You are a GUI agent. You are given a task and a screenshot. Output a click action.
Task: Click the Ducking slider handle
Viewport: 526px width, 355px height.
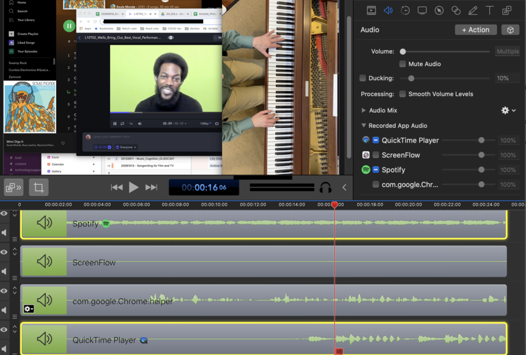click(x=411, y=78)
